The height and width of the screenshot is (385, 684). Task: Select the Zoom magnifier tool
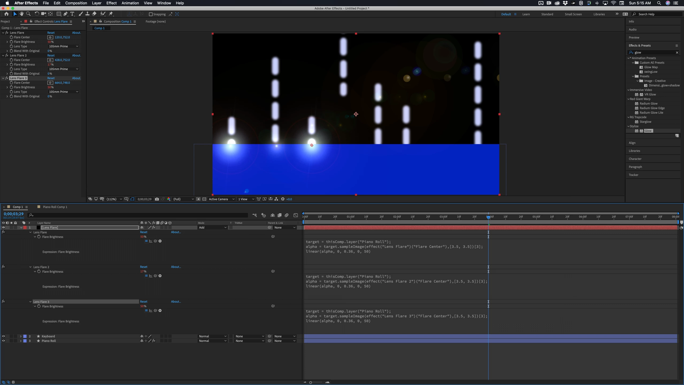pyautogui.click(x=28, y=14)
